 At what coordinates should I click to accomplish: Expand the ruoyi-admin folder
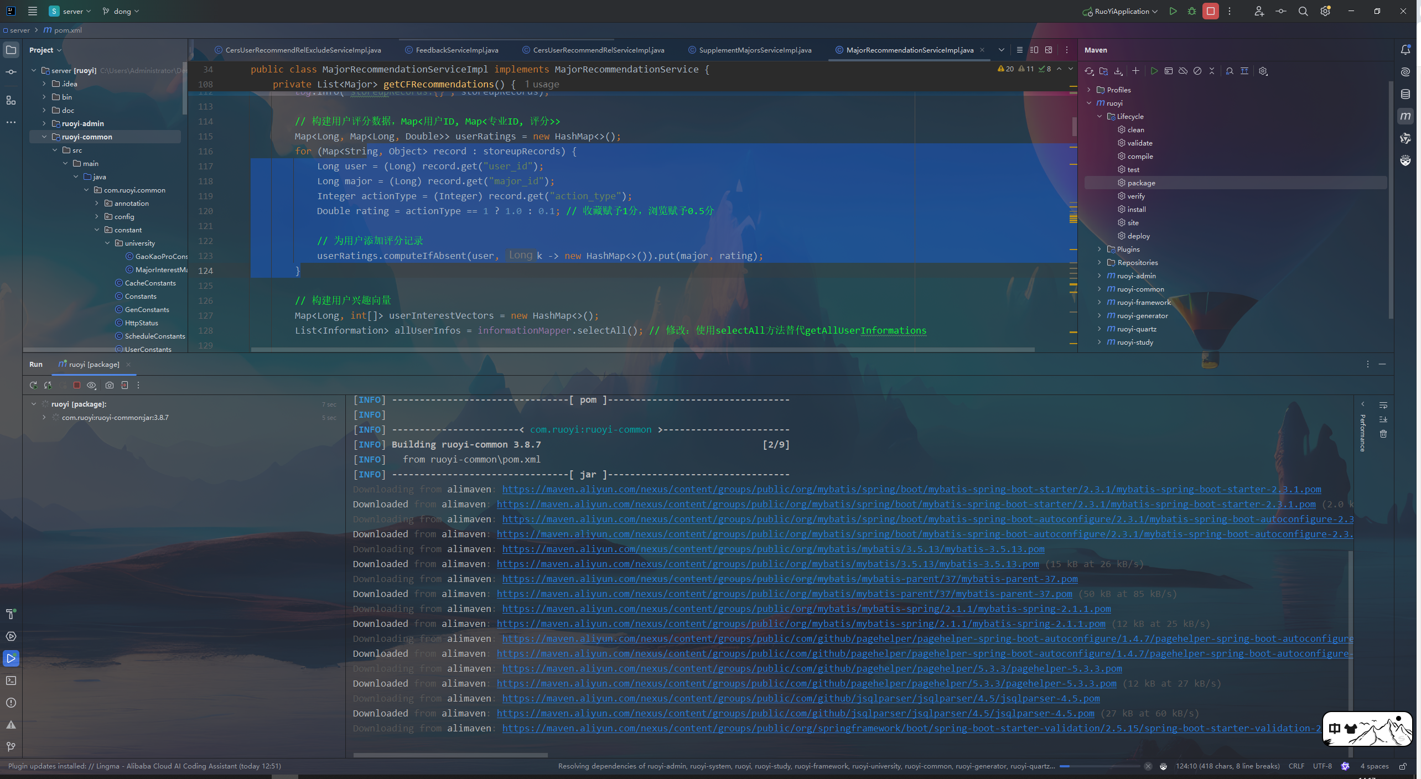[44, 123]
